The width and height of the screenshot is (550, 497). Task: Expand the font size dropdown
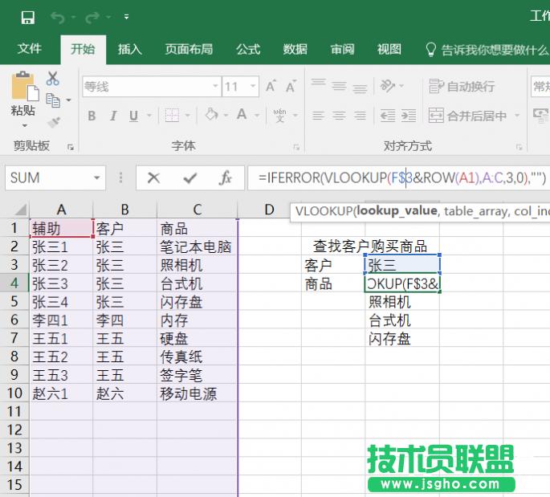[x=253, y=87]
